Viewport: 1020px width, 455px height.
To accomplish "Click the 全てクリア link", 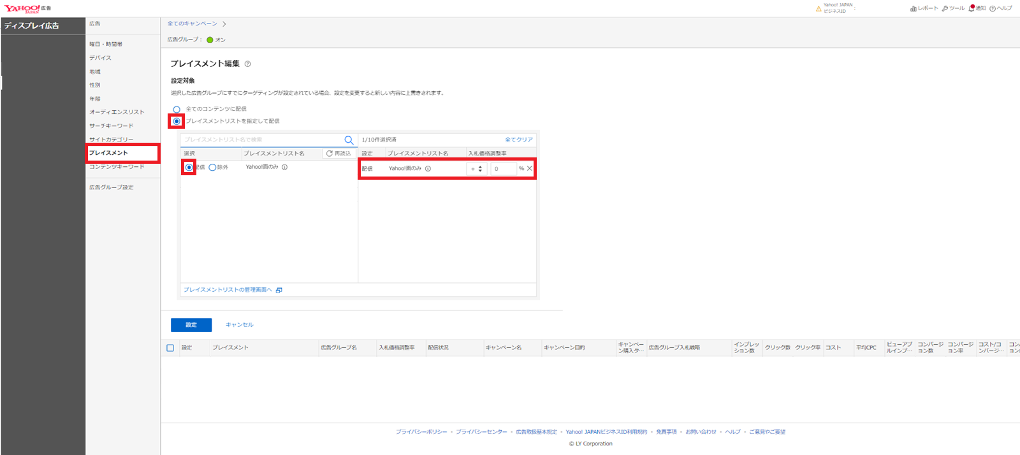I will (x=519, y=140).
